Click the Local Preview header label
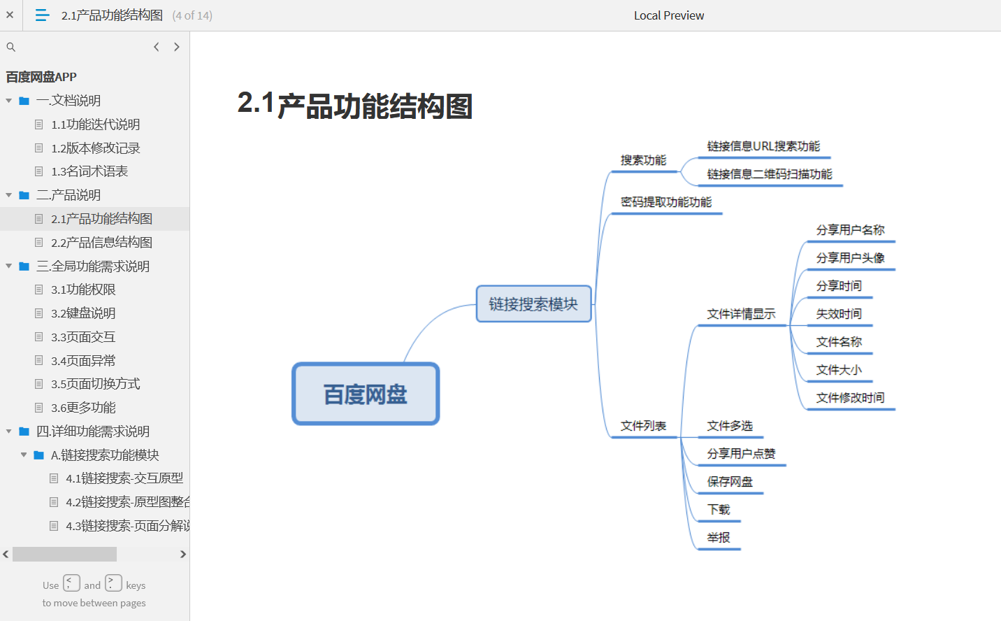 click(x=669, y=15)
